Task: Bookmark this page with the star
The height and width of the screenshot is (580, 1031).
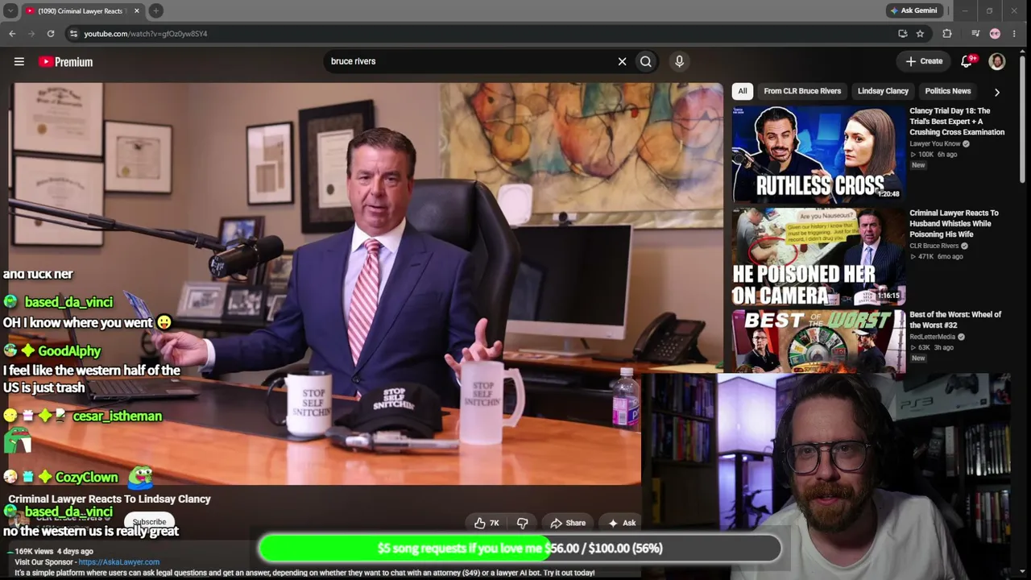Action: click(920, 34)
